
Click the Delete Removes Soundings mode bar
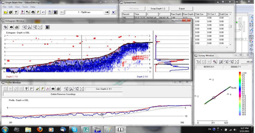(63, 94)
